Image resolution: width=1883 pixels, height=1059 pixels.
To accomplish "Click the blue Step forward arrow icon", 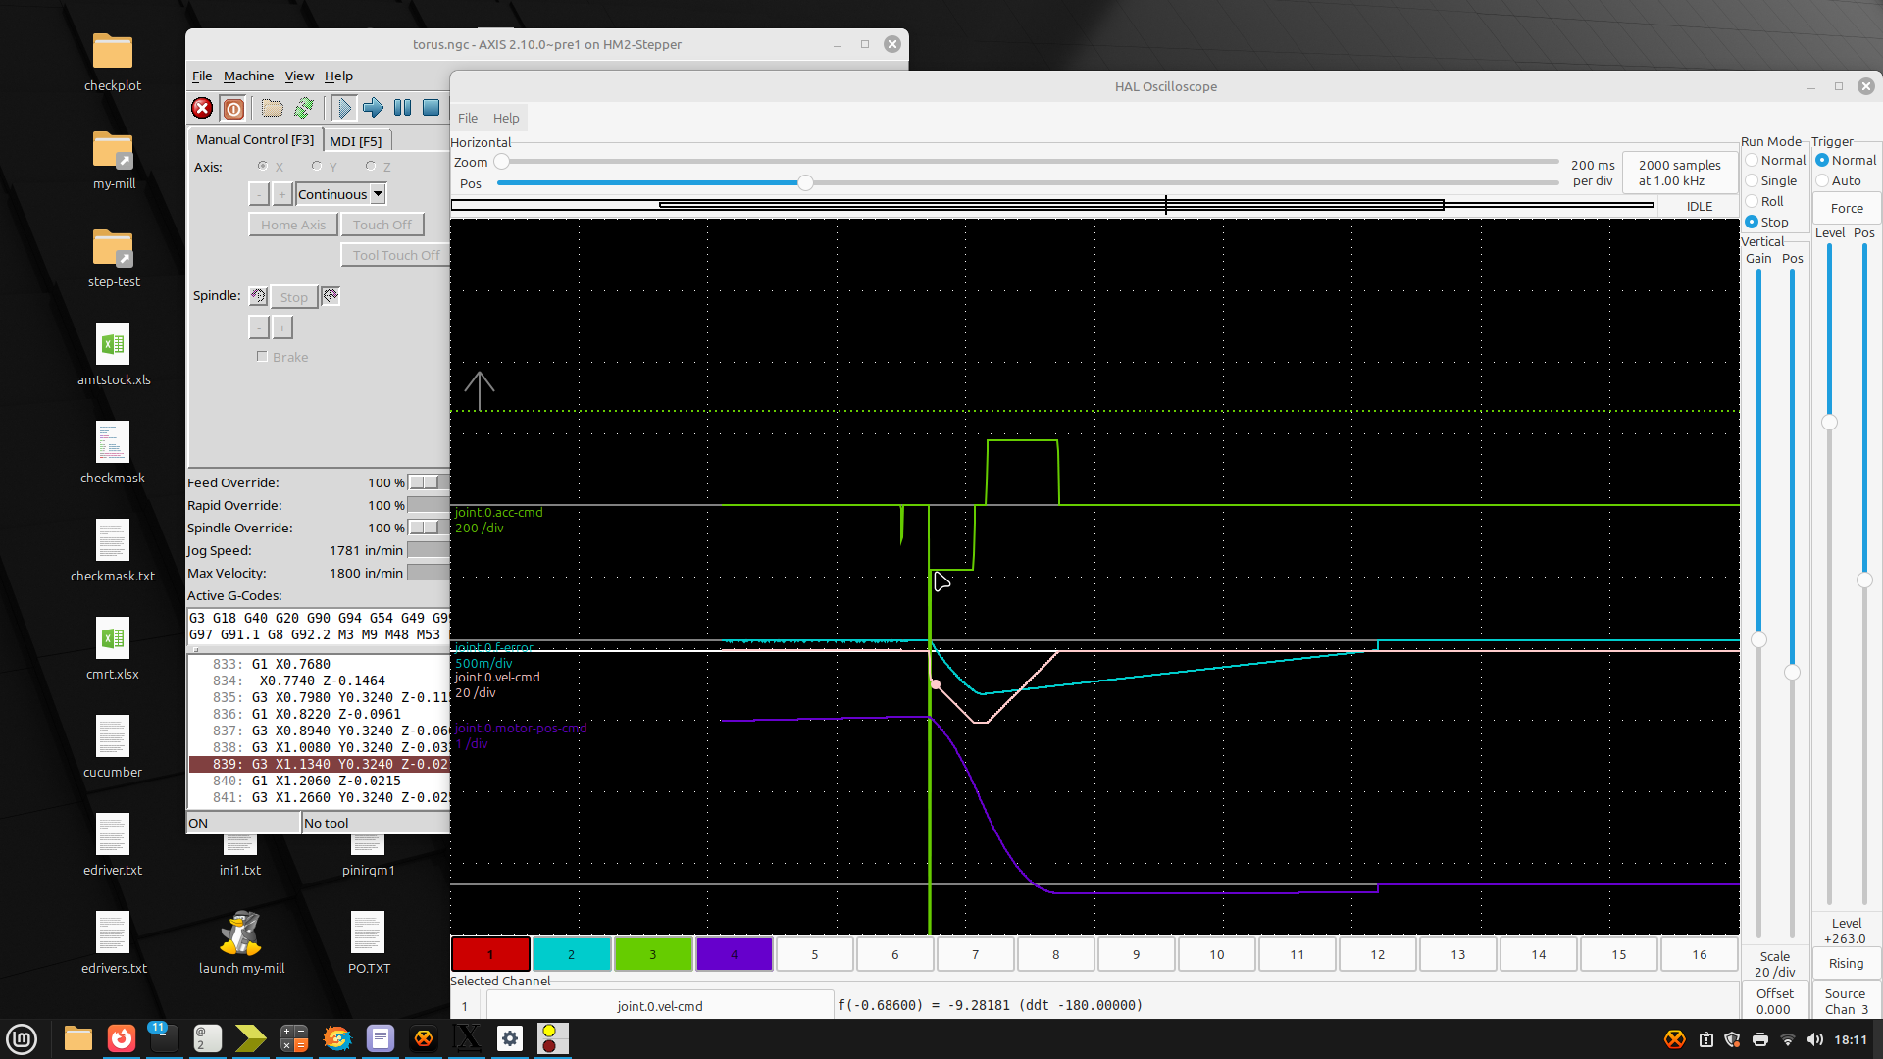I will click(x=373, y=108).
